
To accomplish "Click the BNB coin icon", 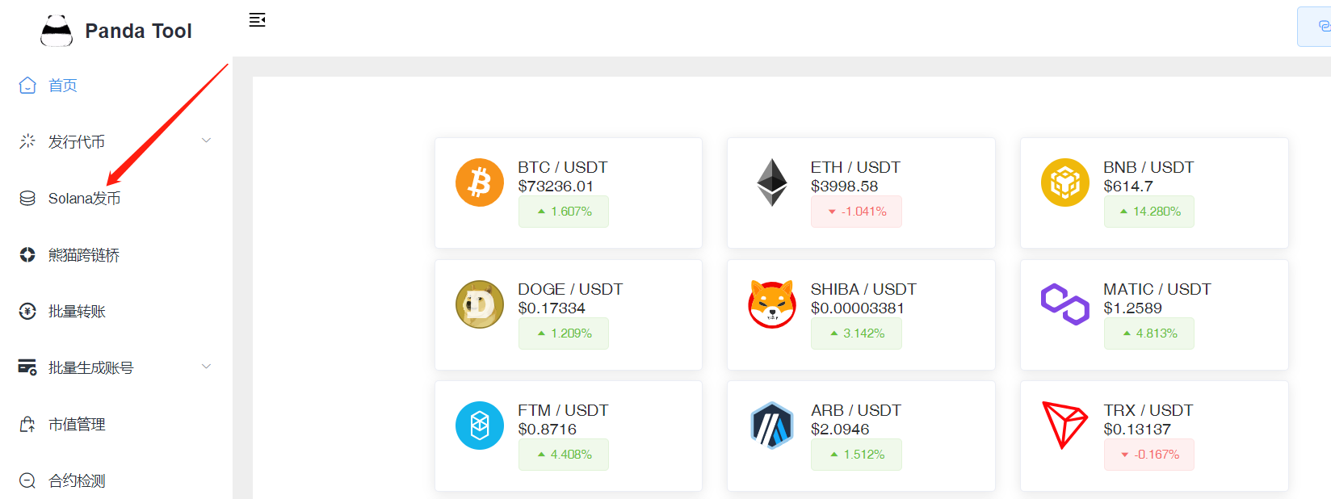I will point(1064,182).
